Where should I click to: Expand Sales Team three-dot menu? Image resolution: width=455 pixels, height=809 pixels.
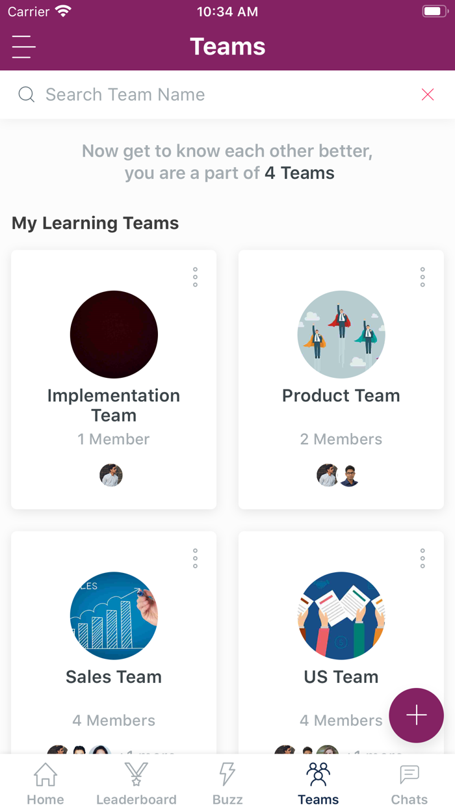tap(195, 558)
